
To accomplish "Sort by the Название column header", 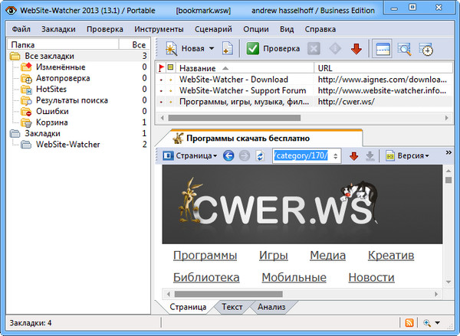I will point(245,68).
